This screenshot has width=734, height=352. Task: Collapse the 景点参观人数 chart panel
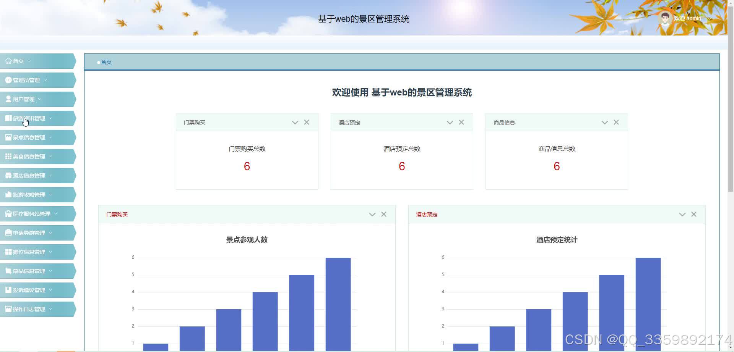(x=372, y=215)
